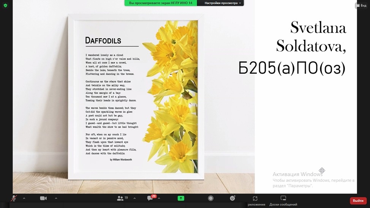
Task: Click the red Выйти leave button
Action: click(x=358, y=200)
